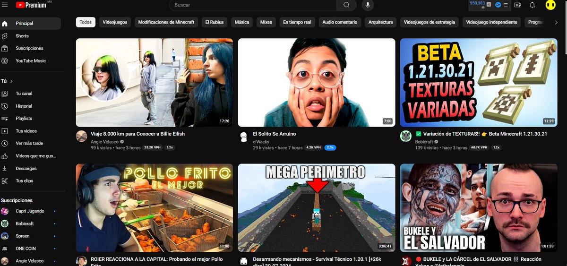Show more filter chips with right arrow
Screen dimensions: 567x266
coord(556,22)
